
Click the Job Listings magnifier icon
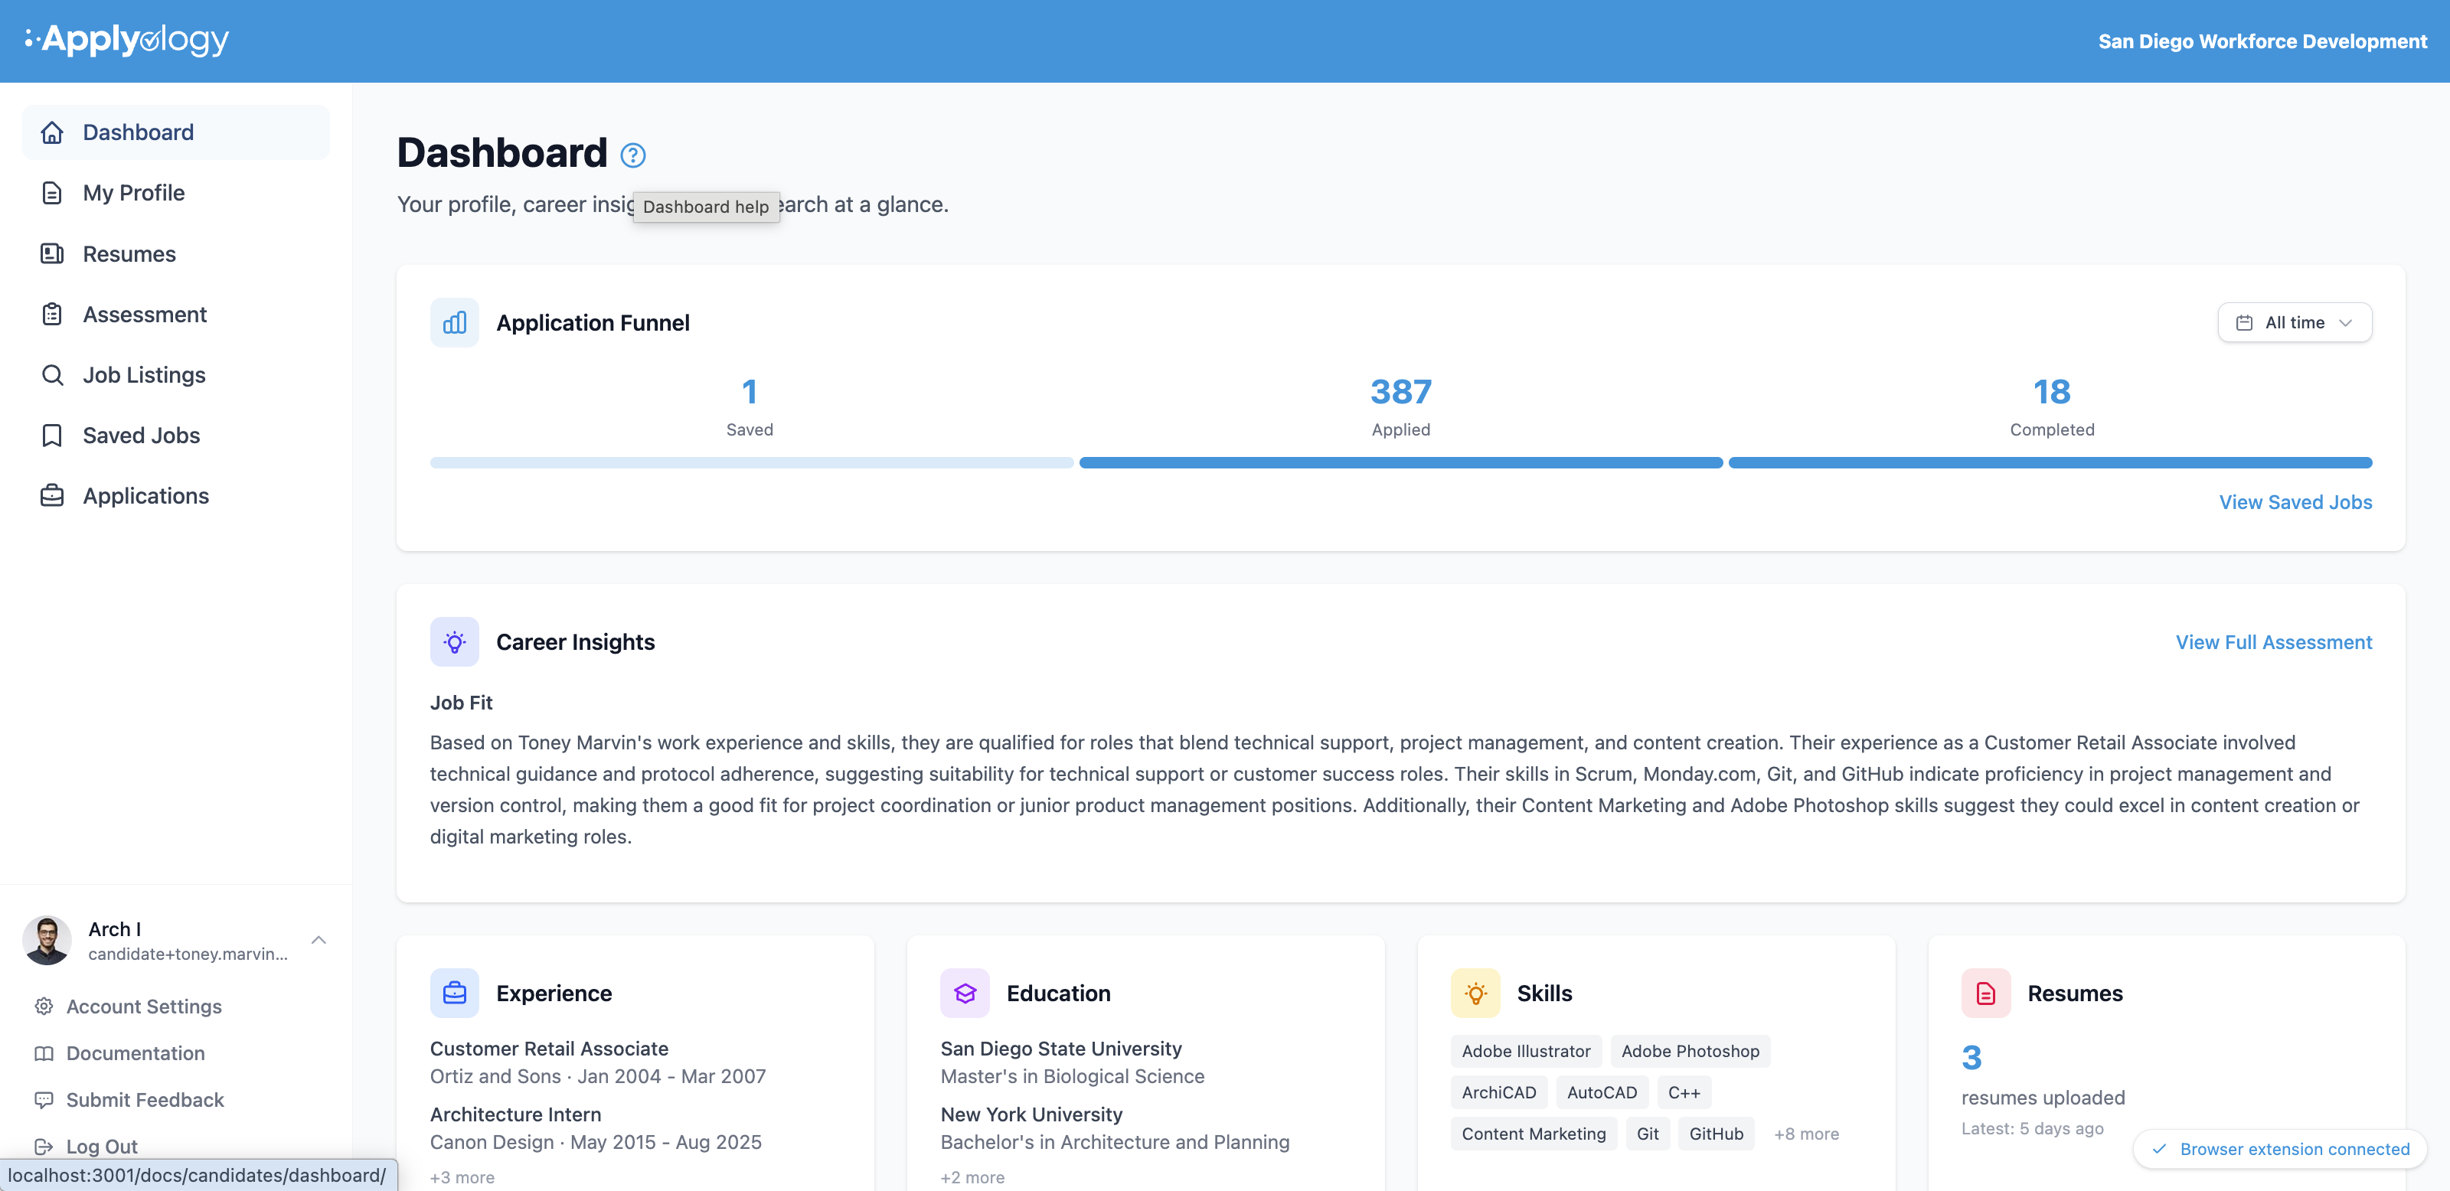52,374
